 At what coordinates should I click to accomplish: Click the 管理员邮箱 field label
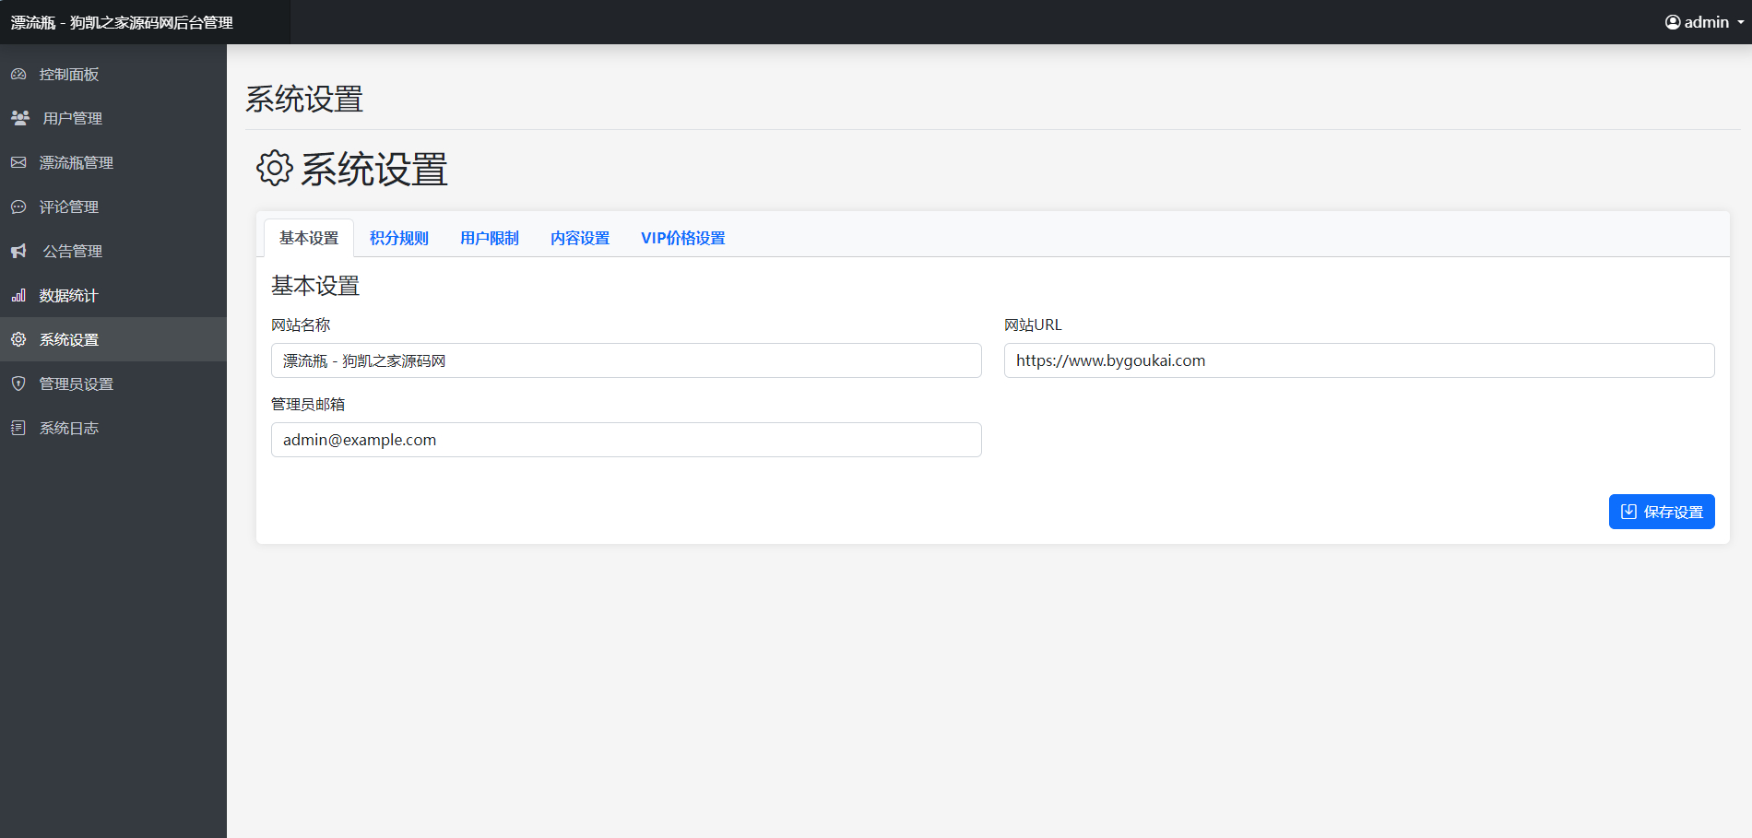tap(308, 404)
